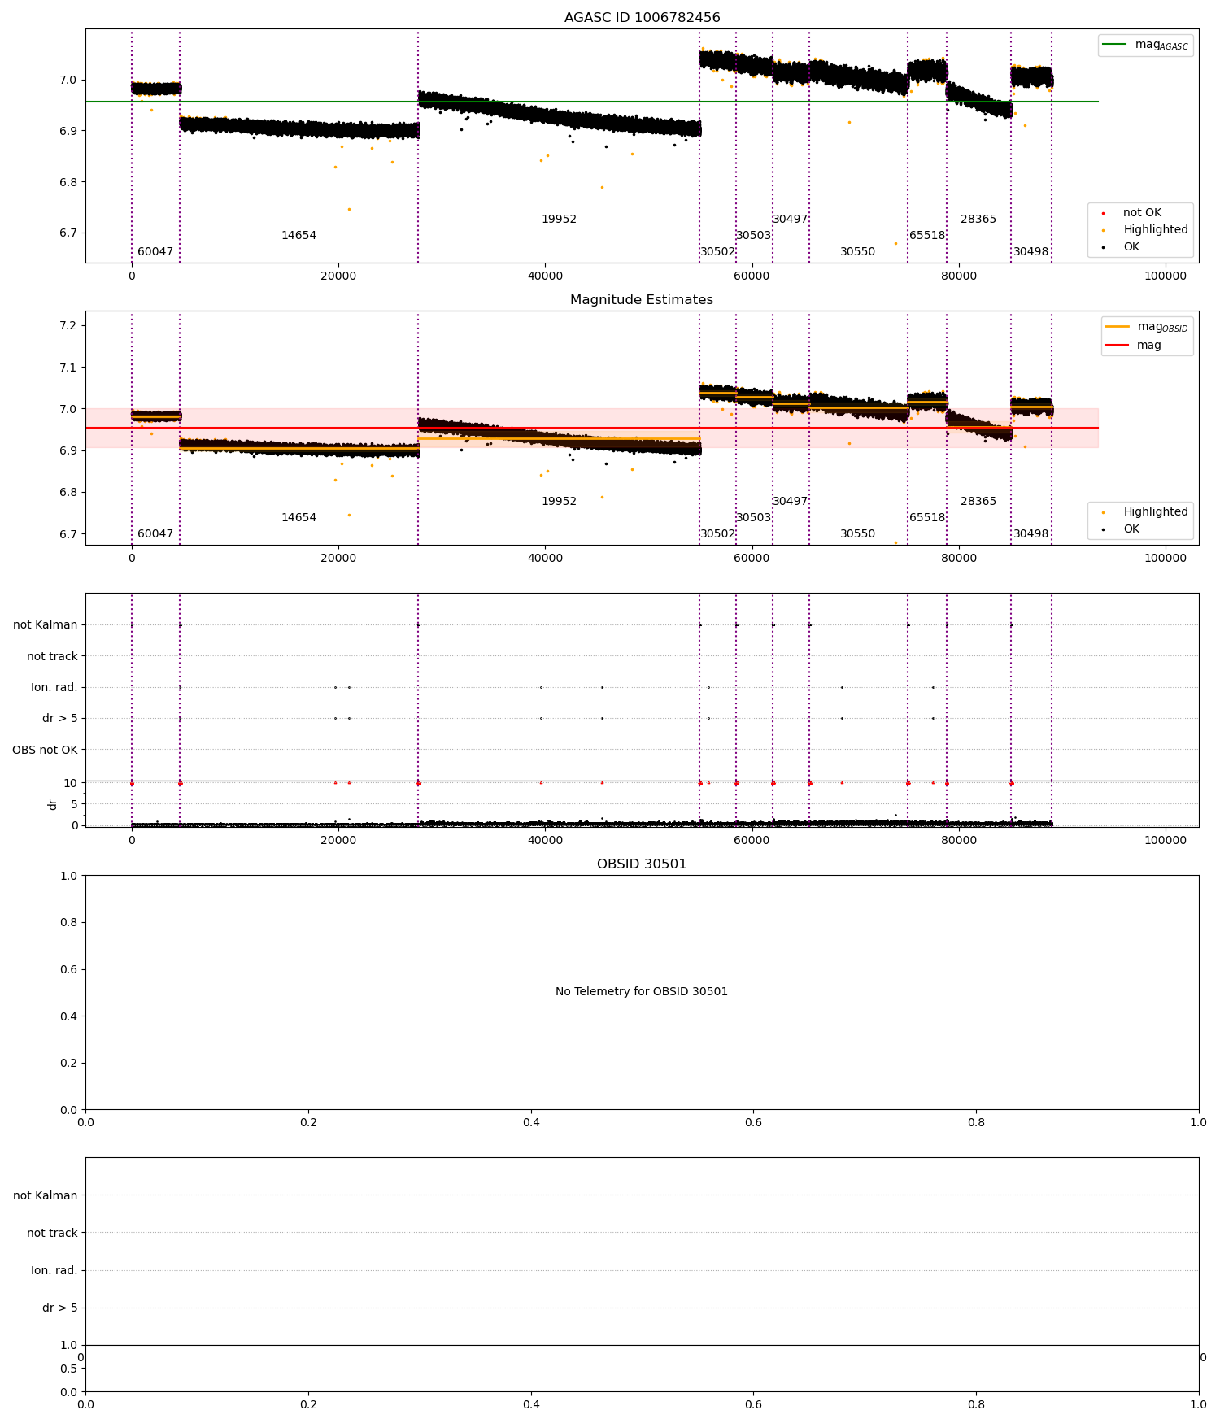Screen dimensions: 1220x1423
Task: Click "30502" in the Magnitude Estimates plot
Action: (x=718, y=534)
